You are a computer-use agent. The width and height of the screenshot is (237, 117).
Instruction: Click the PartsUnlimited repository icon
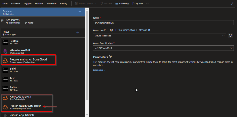point(7,23)
